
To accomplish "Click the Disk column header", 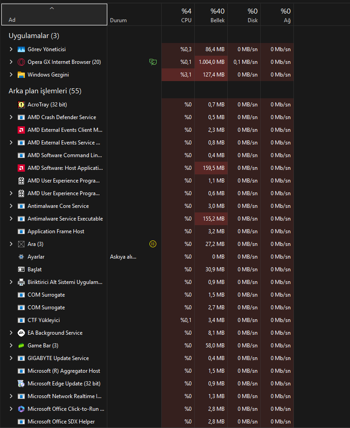I will pos(244,15).
